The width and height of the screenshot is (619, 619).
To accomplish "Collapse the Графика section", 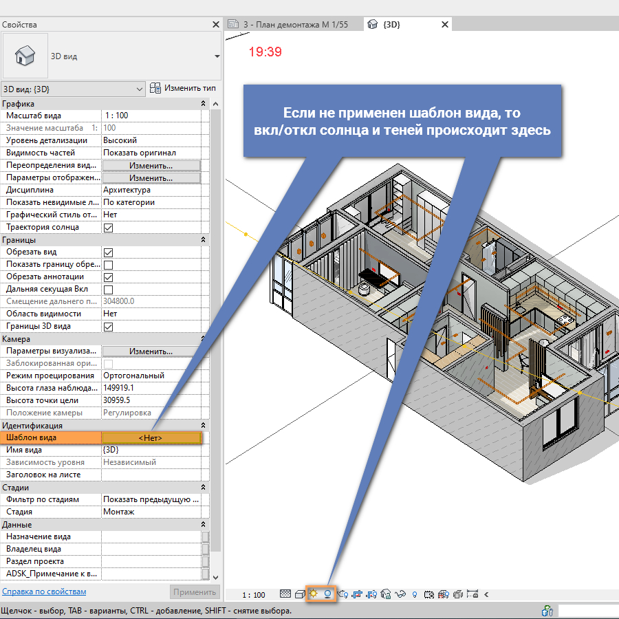I will tap(203, 103).
